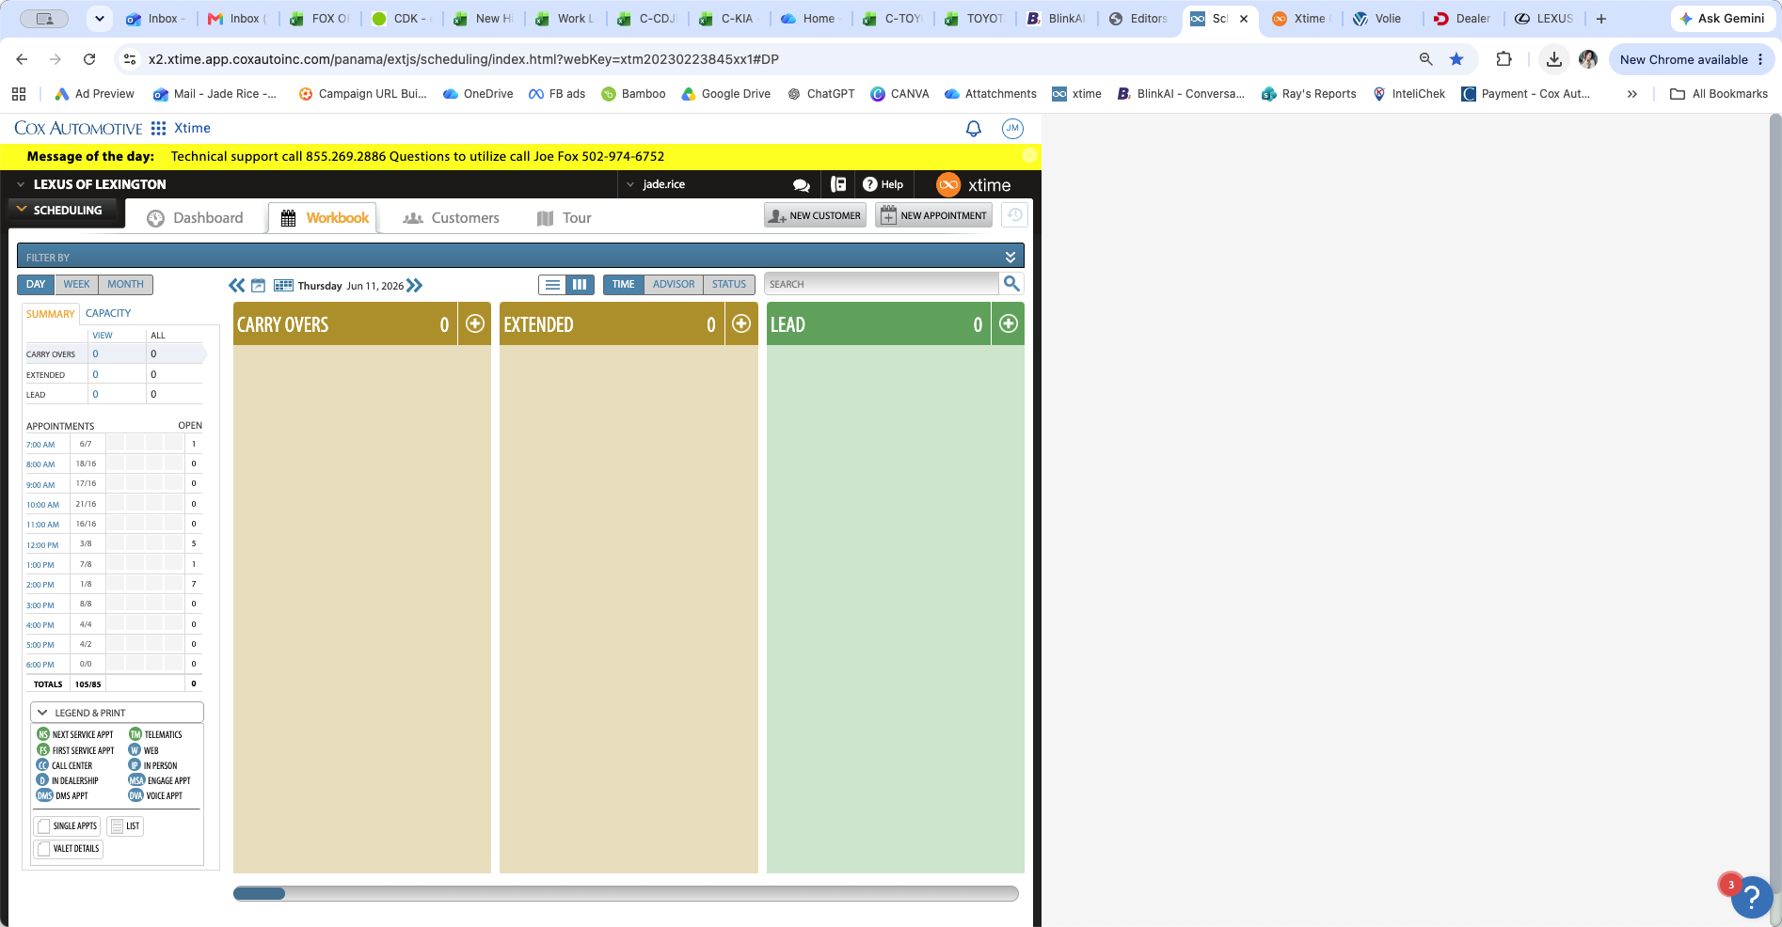This screenshot has width=1782, height=927.
Task: Group columns by Status
Action: pos(728,284)
